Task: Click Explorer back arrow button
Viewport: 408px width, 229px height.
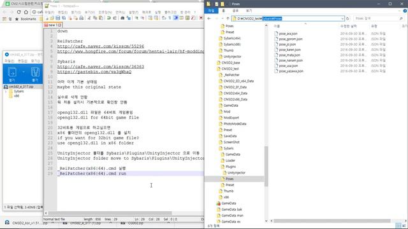Action: 209,18
